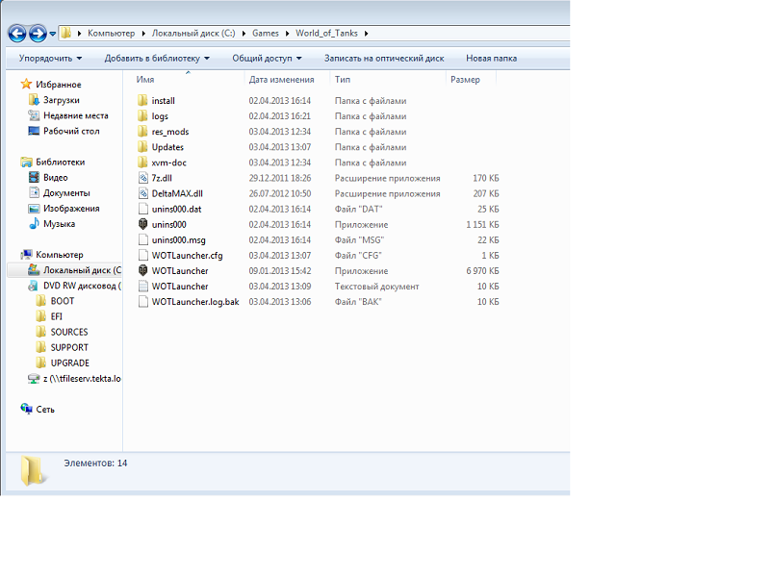Click the Forward navigation arrow button
Viewport: 770px width, 576px height.
38,34
